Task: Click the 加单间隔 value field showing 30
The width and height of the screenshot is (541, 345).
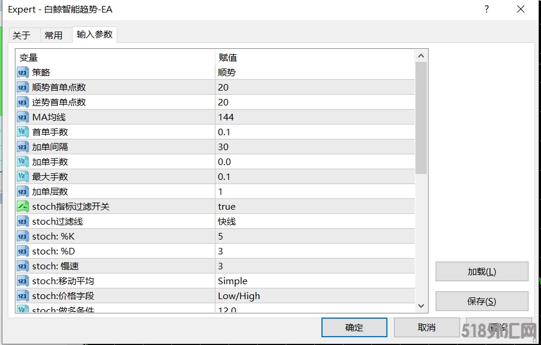Action: [315, 147]
